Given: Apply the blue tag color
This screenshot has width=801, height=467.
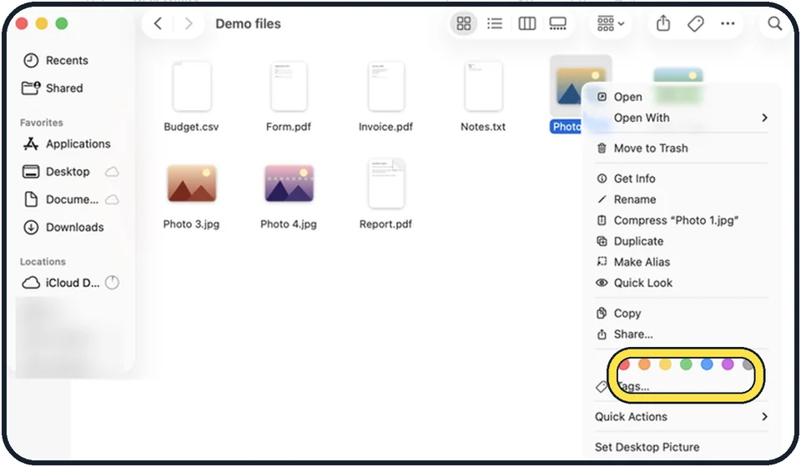Looking at the screenshot, I should (707, 364).
